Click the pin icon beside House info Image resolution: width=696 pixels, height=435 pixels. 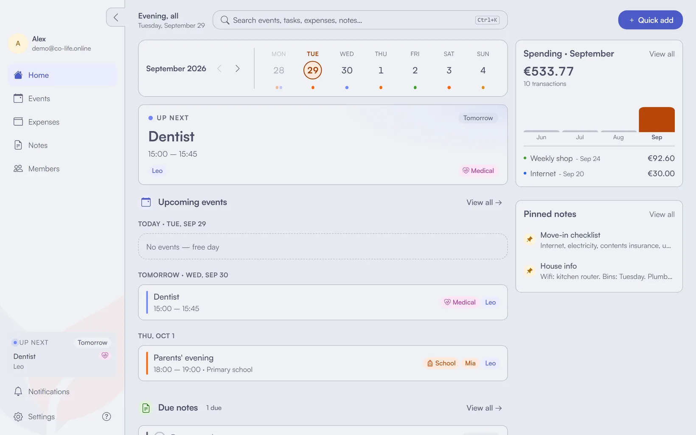(530, 270)
